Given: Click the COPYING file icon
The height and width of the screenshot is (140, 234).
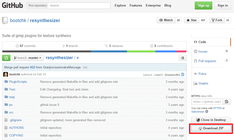Looking at the screenshot, I should point(6,135).
